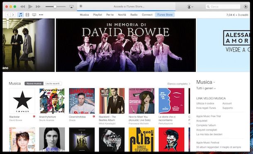The height and width of the screenshot is (154, 253).
Task: Open the three-dots more menu
Action: click(x=41, y=15)
